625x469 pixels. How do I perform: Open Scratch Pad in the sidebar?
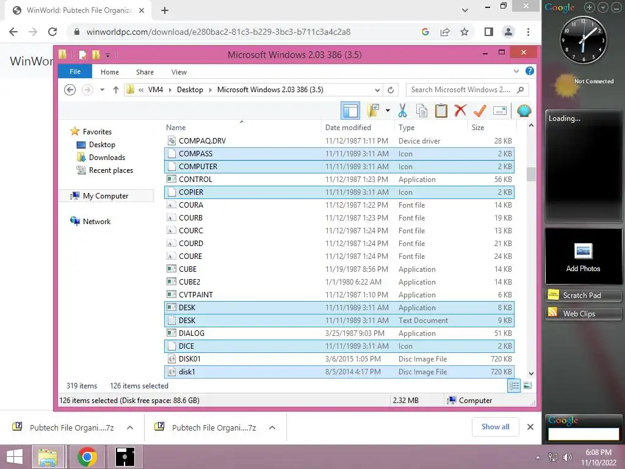click(583, 295)
